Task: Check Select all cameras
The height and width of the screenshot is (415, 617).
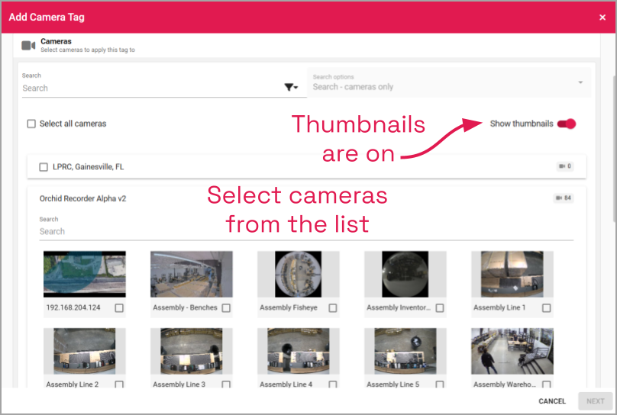Action: coord(31,124)
